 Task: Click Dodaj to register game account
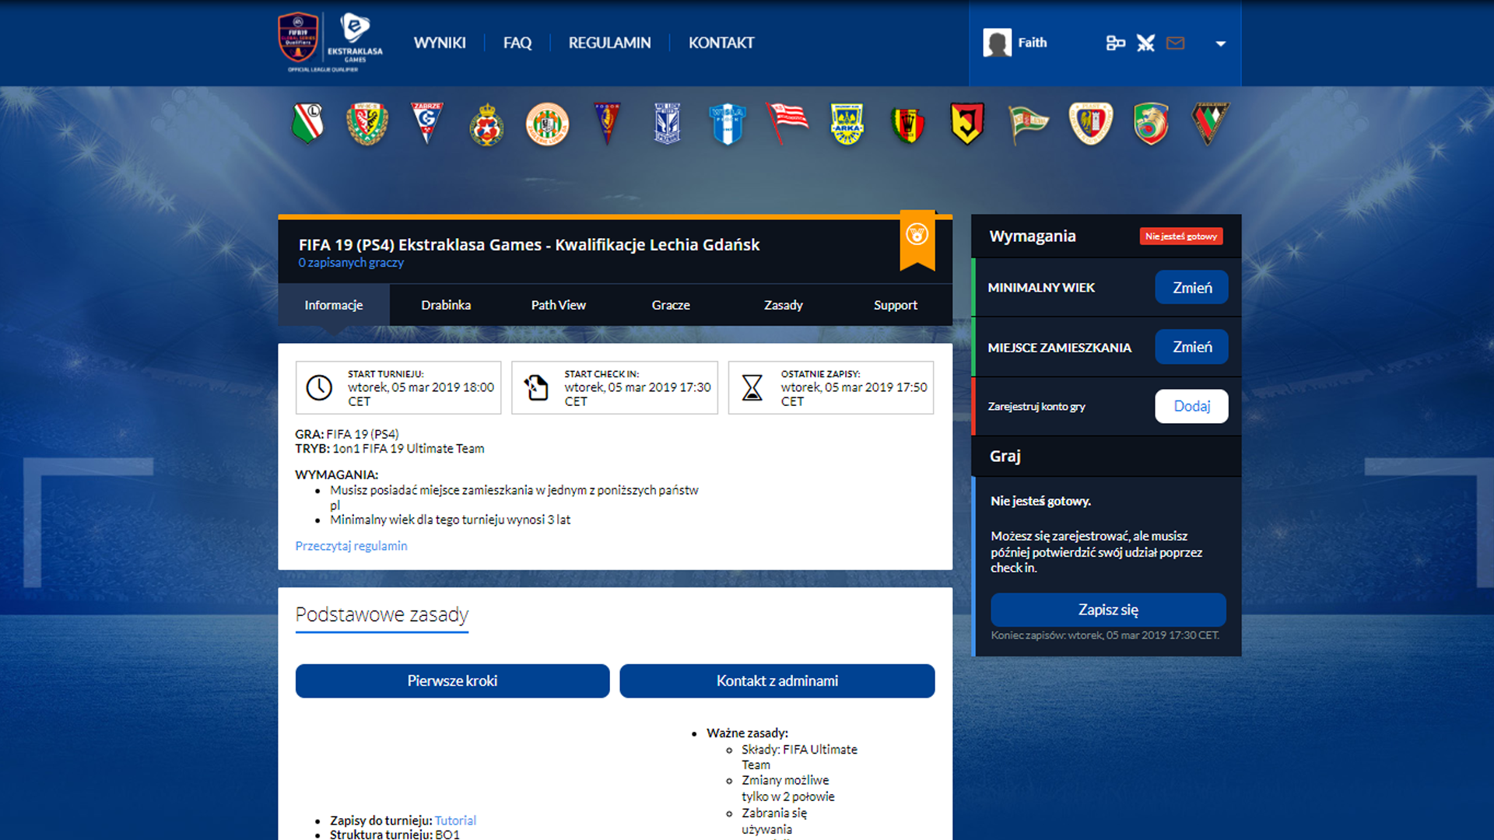(x=1192, y=406)
